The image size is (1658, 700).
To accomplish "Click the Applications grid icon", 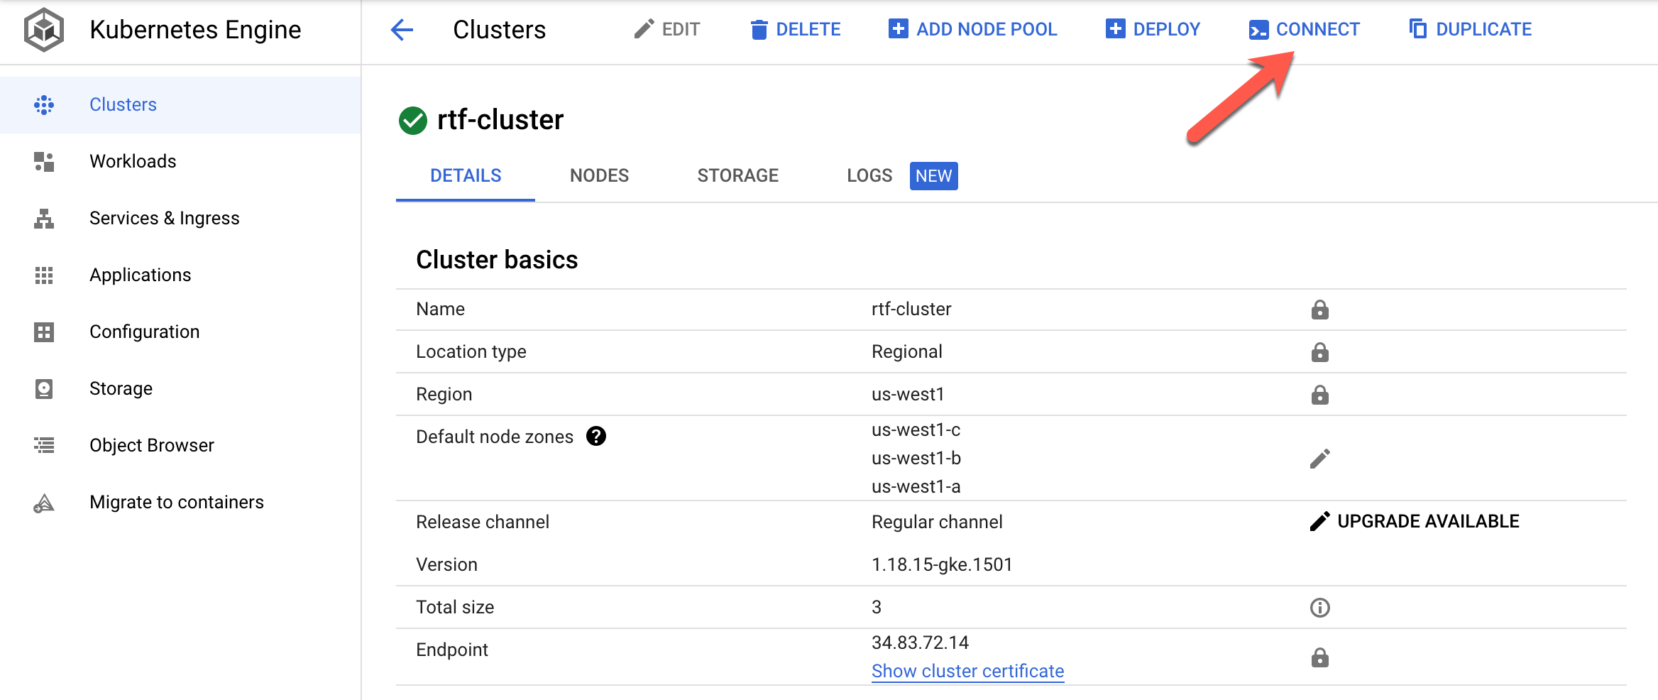I will point(44,275).
